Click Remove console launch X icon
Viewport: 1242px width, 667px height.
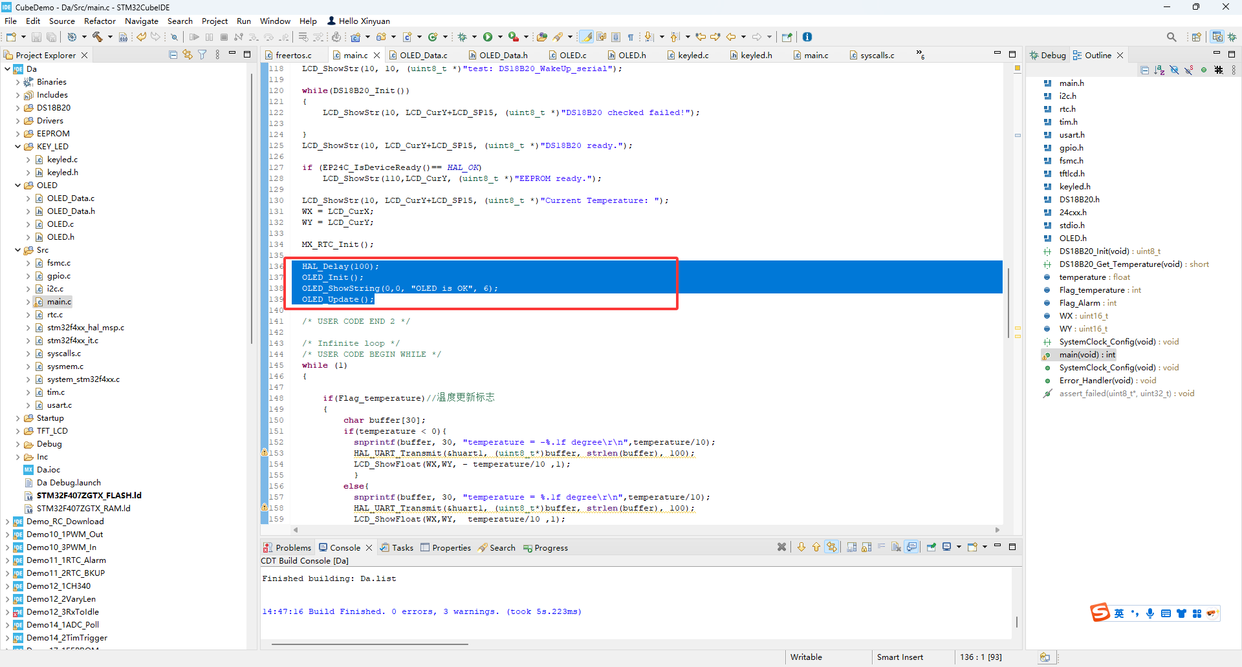pos(781,547)
